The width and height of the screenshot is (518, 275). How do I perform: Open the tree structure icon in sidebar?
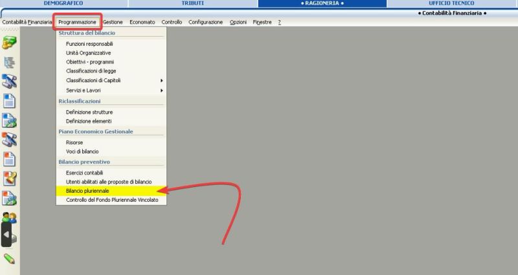point(9,62)
